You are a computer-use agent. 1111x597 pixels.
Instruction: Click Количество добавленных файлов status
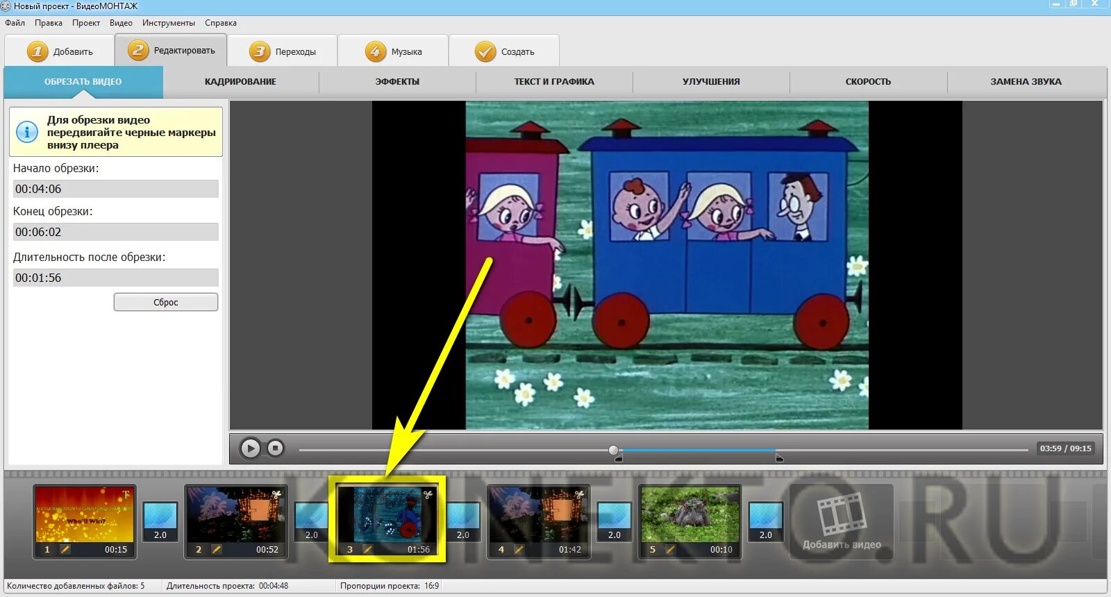coord(76,586)
